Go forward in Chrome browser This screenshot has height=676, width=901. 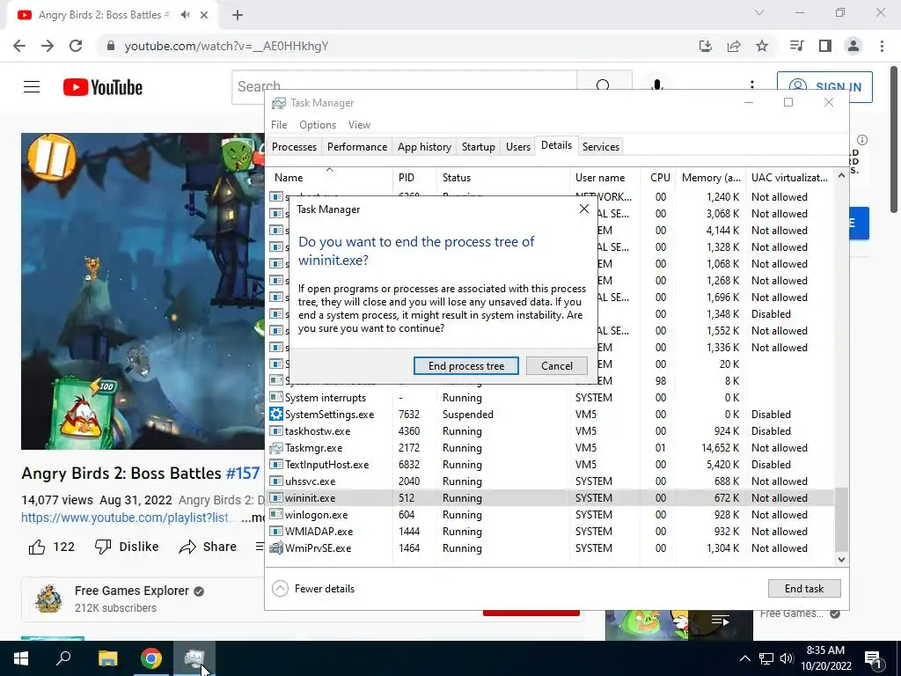click(x=48, y=46)
